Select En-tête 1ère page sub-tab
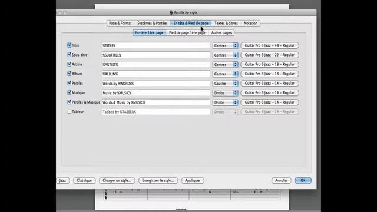The image size is (377, 212). pyautogui.click(x=149, y=32)
